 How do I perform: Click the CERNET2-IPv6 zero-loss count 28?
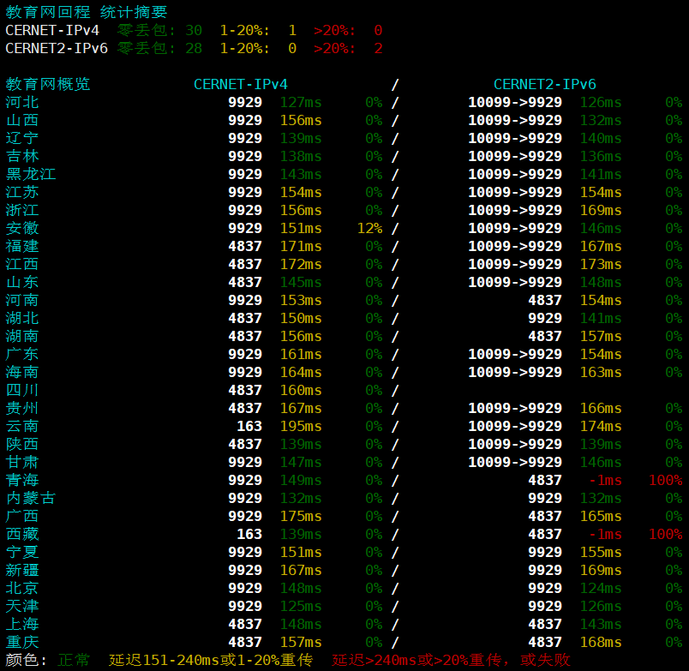(194, 48)
